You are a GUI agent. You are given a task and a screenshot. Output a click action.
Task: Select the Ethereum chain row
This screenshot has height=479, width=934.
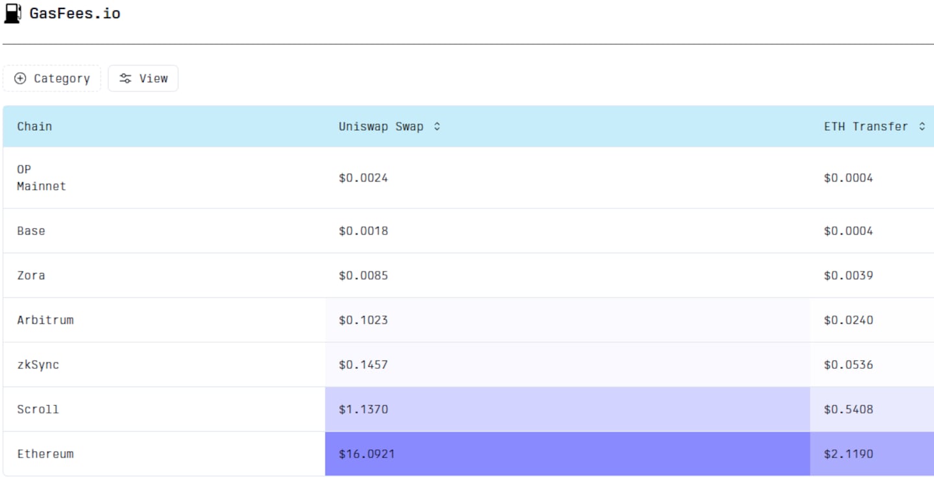468,454
